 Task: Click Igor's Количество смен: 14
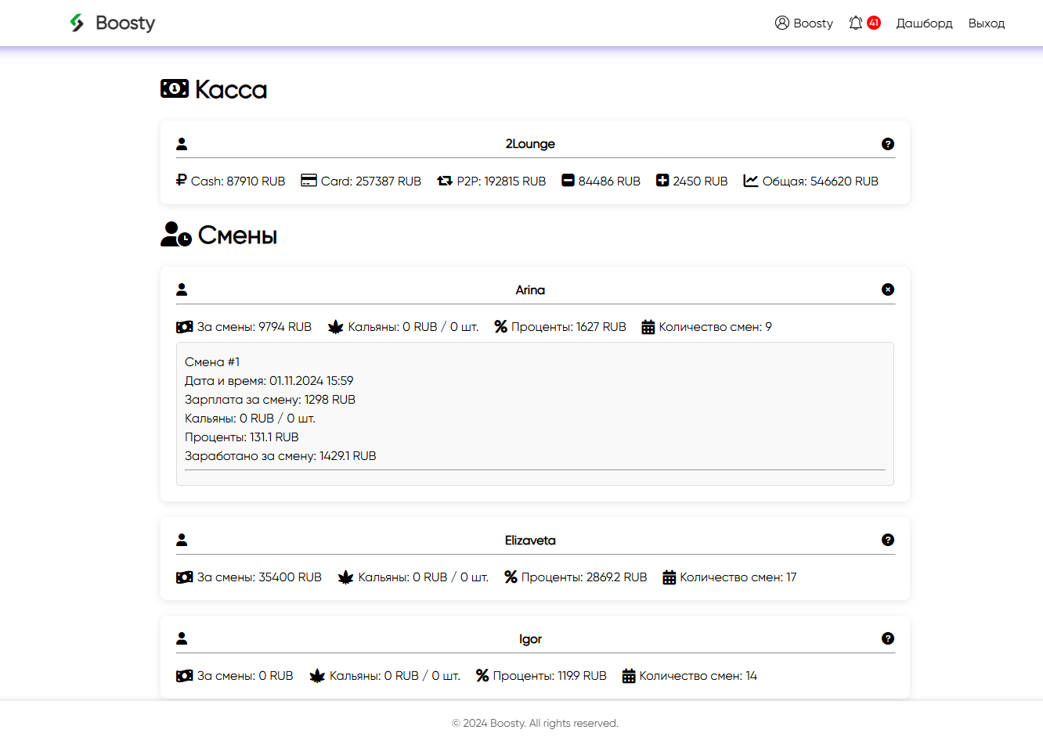[698, 676]
